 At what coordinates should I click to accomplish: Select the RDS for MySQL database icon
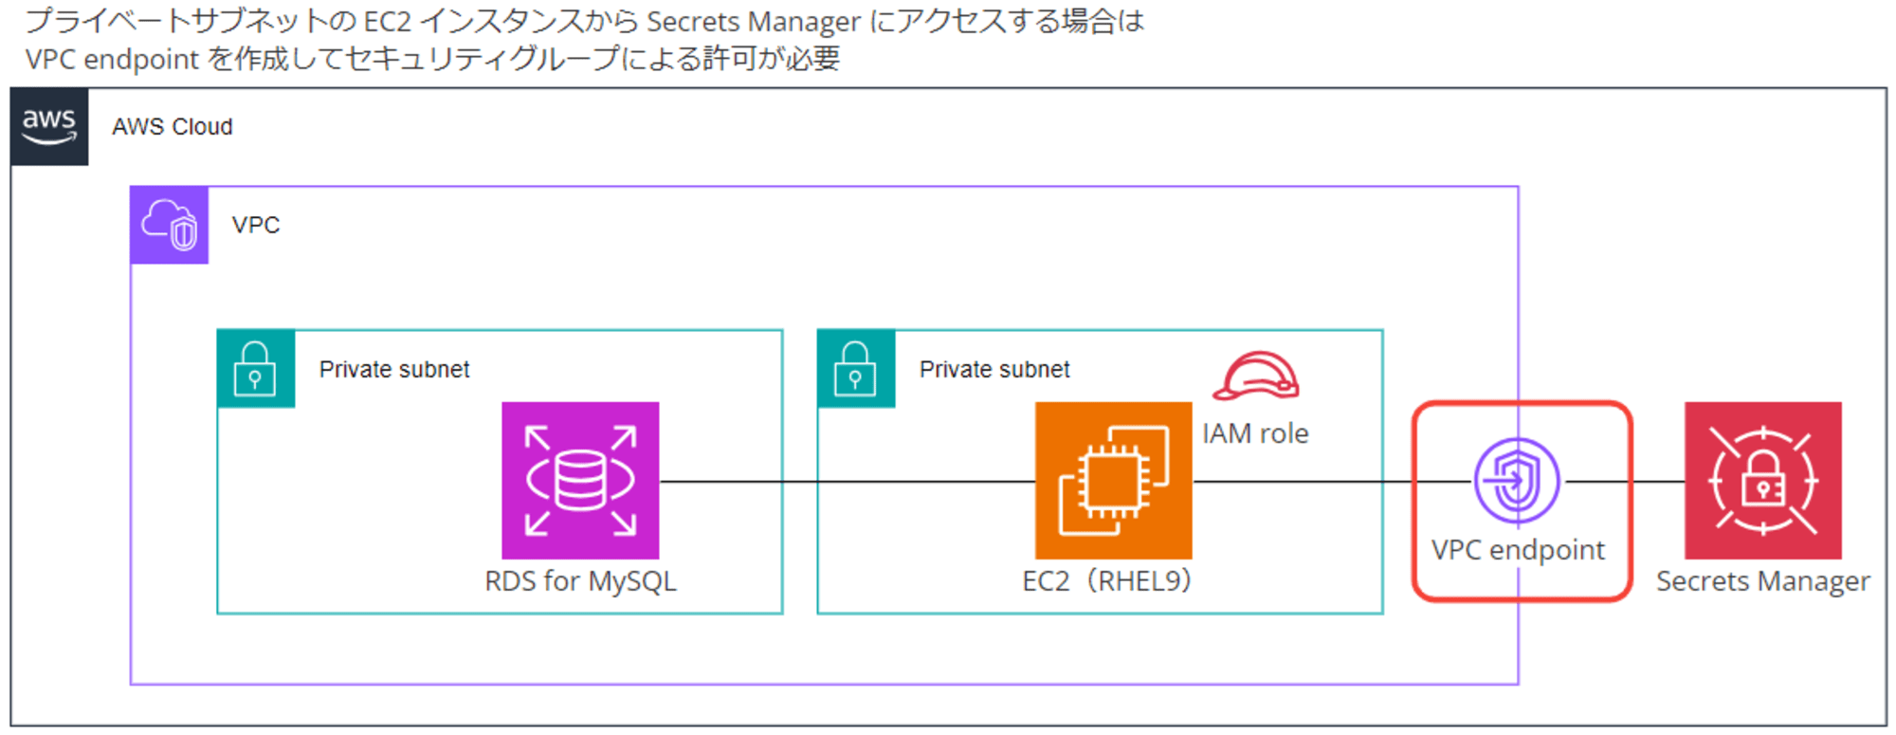580,481
